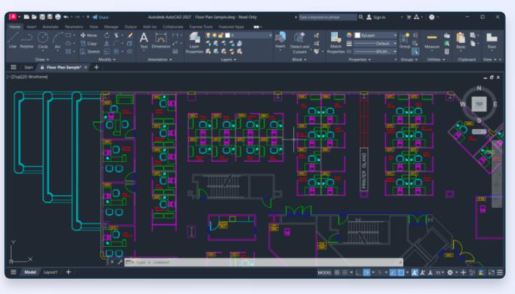Open the Parametric ribbon tab
This screenshot has width=515, height=294.
[74, 27]
